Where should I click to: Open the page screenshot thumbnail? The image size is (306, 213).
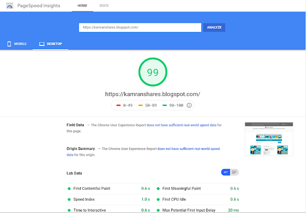pos(269,139)
